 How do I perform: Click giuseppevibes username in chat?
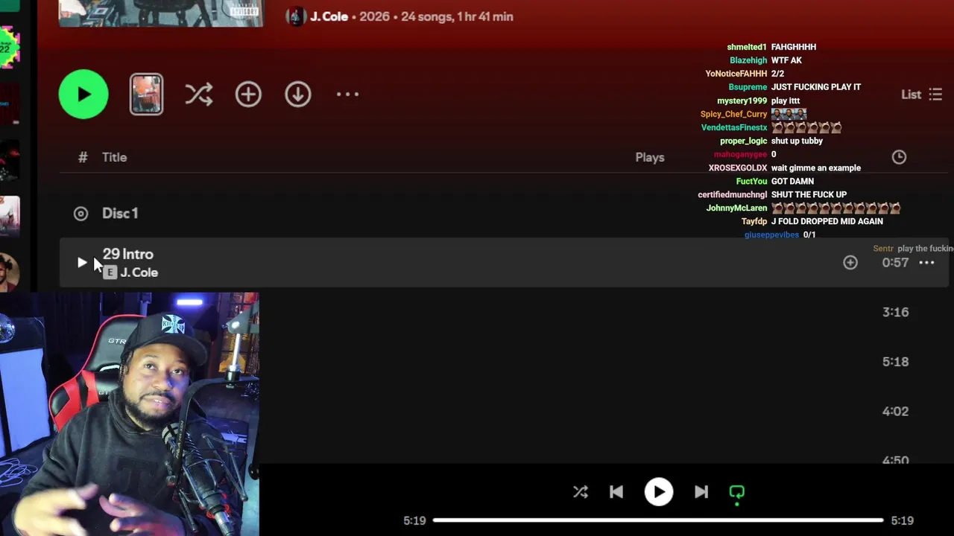771,234
